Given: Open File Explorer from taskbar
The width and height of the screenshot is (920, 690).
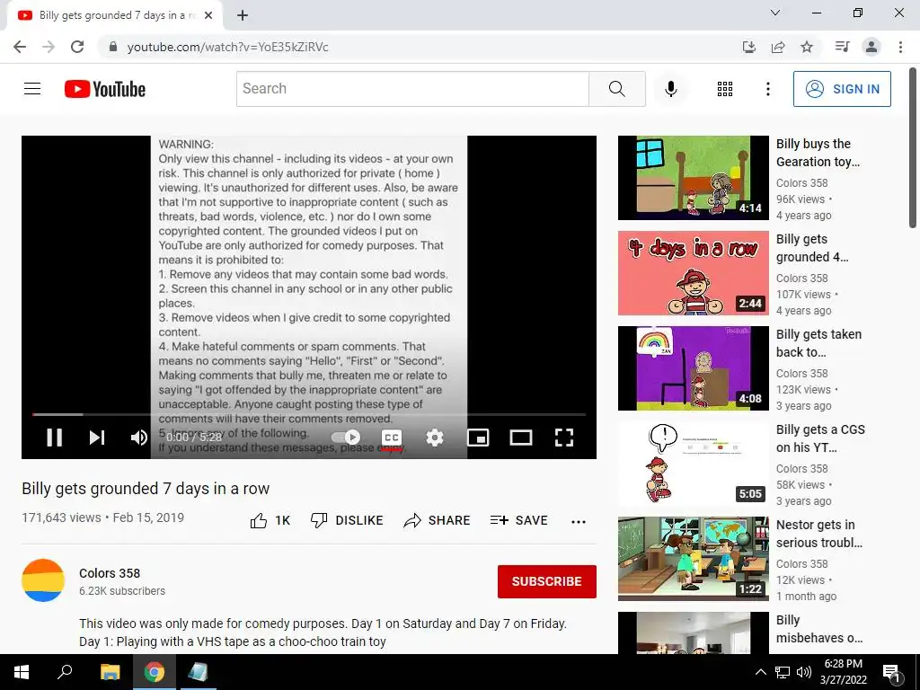Looking at the screenshot, I should tap(110, 672).
